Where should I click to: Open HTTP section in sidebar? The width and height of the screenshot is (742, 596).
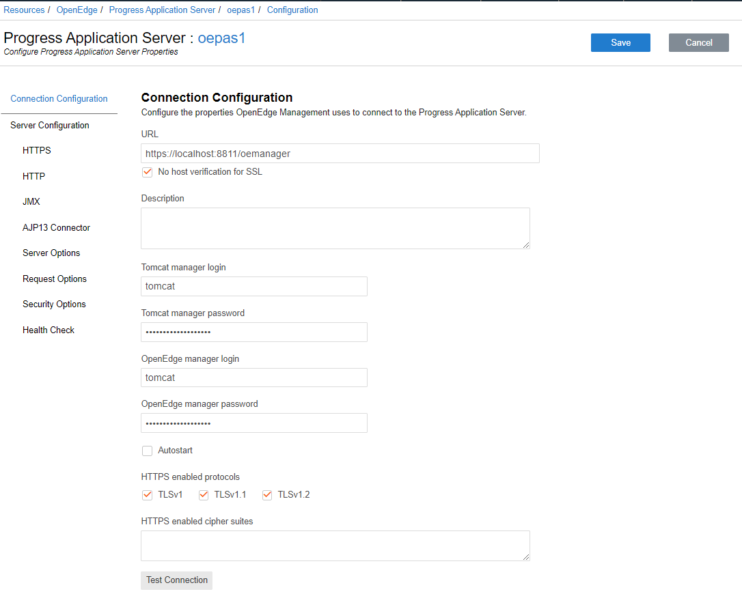[x=33, y=176]
